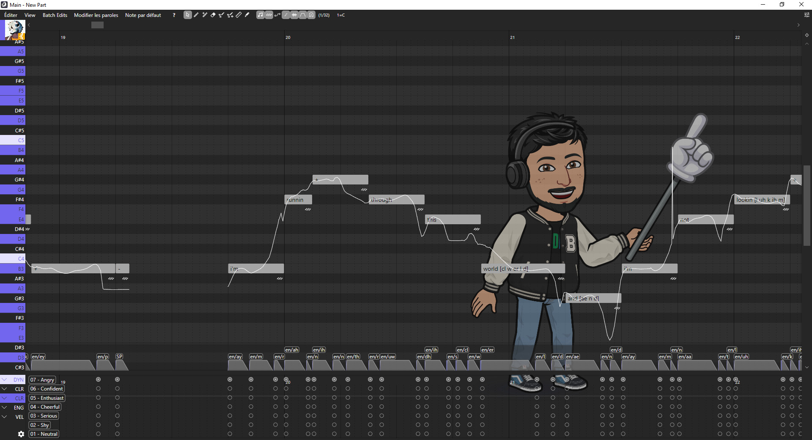The image size is (812, 440).
Task: Toggle phoneme envelope display icon
Action: tap(303, 15)
